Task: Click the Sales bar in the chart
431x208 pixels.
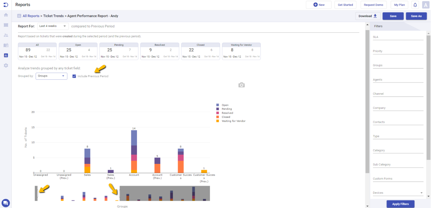Action: pos(87,161)
